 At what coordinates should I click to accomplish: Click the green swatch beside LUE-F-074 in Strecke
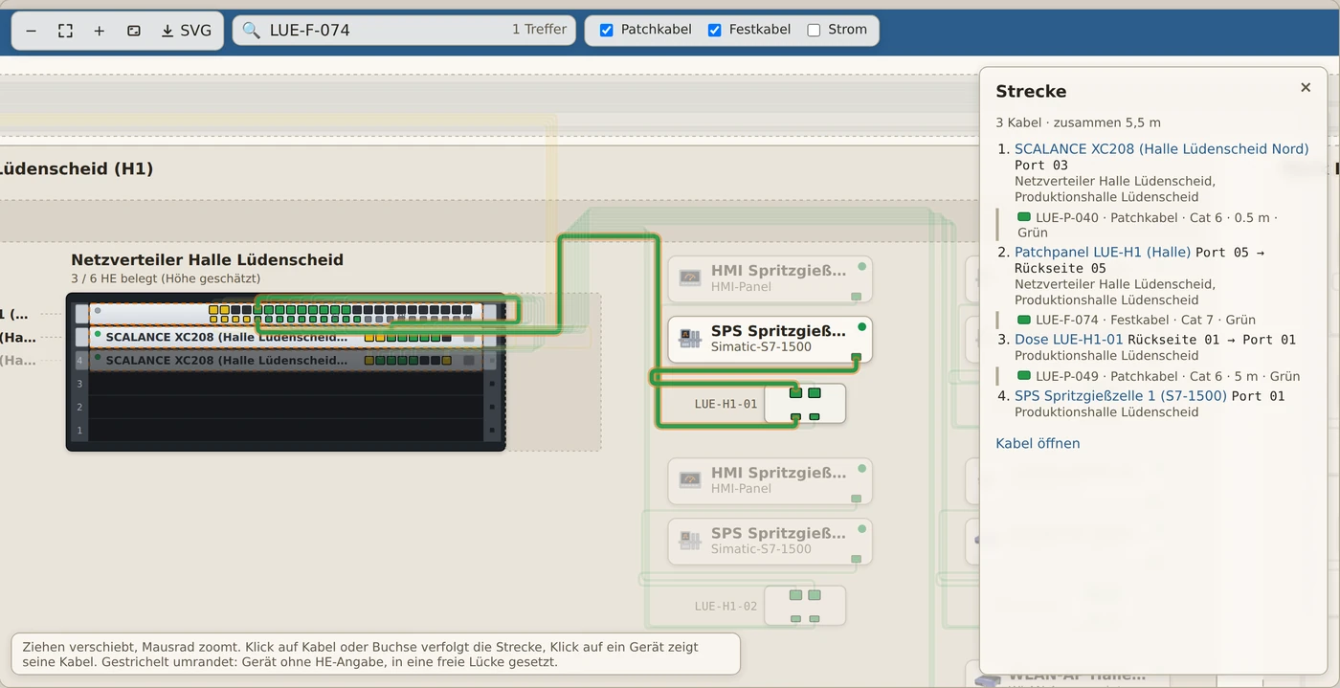pos(1023,320)
